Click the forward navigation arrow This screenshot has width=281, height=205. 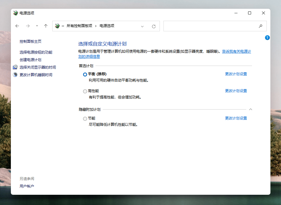pyautogui.click(x=27, y=26)
